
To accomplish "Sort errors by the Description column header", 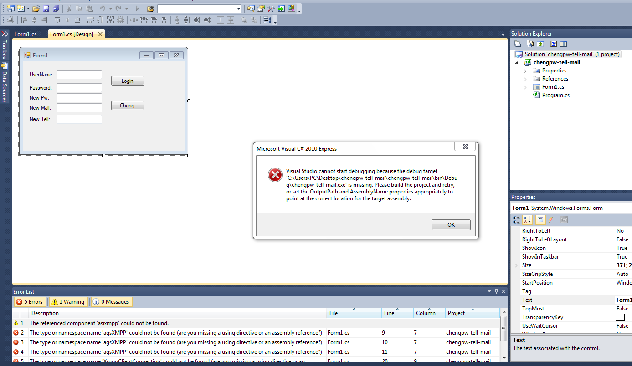I will (x=178, y=313).
